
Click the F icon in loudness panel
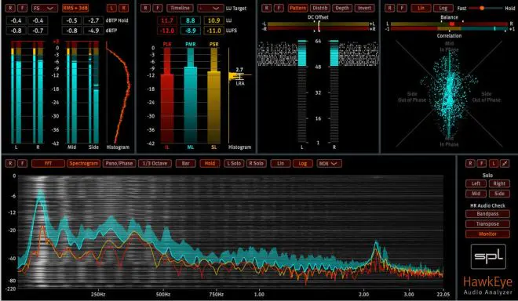(x=158, y=8)
